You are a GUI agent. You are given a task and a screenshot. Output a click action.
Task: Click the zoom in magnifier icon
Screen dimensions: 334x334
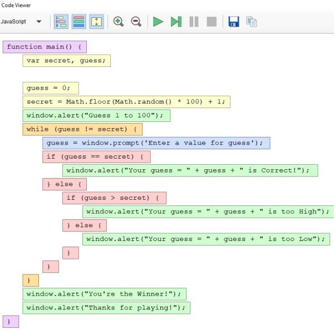118,22
